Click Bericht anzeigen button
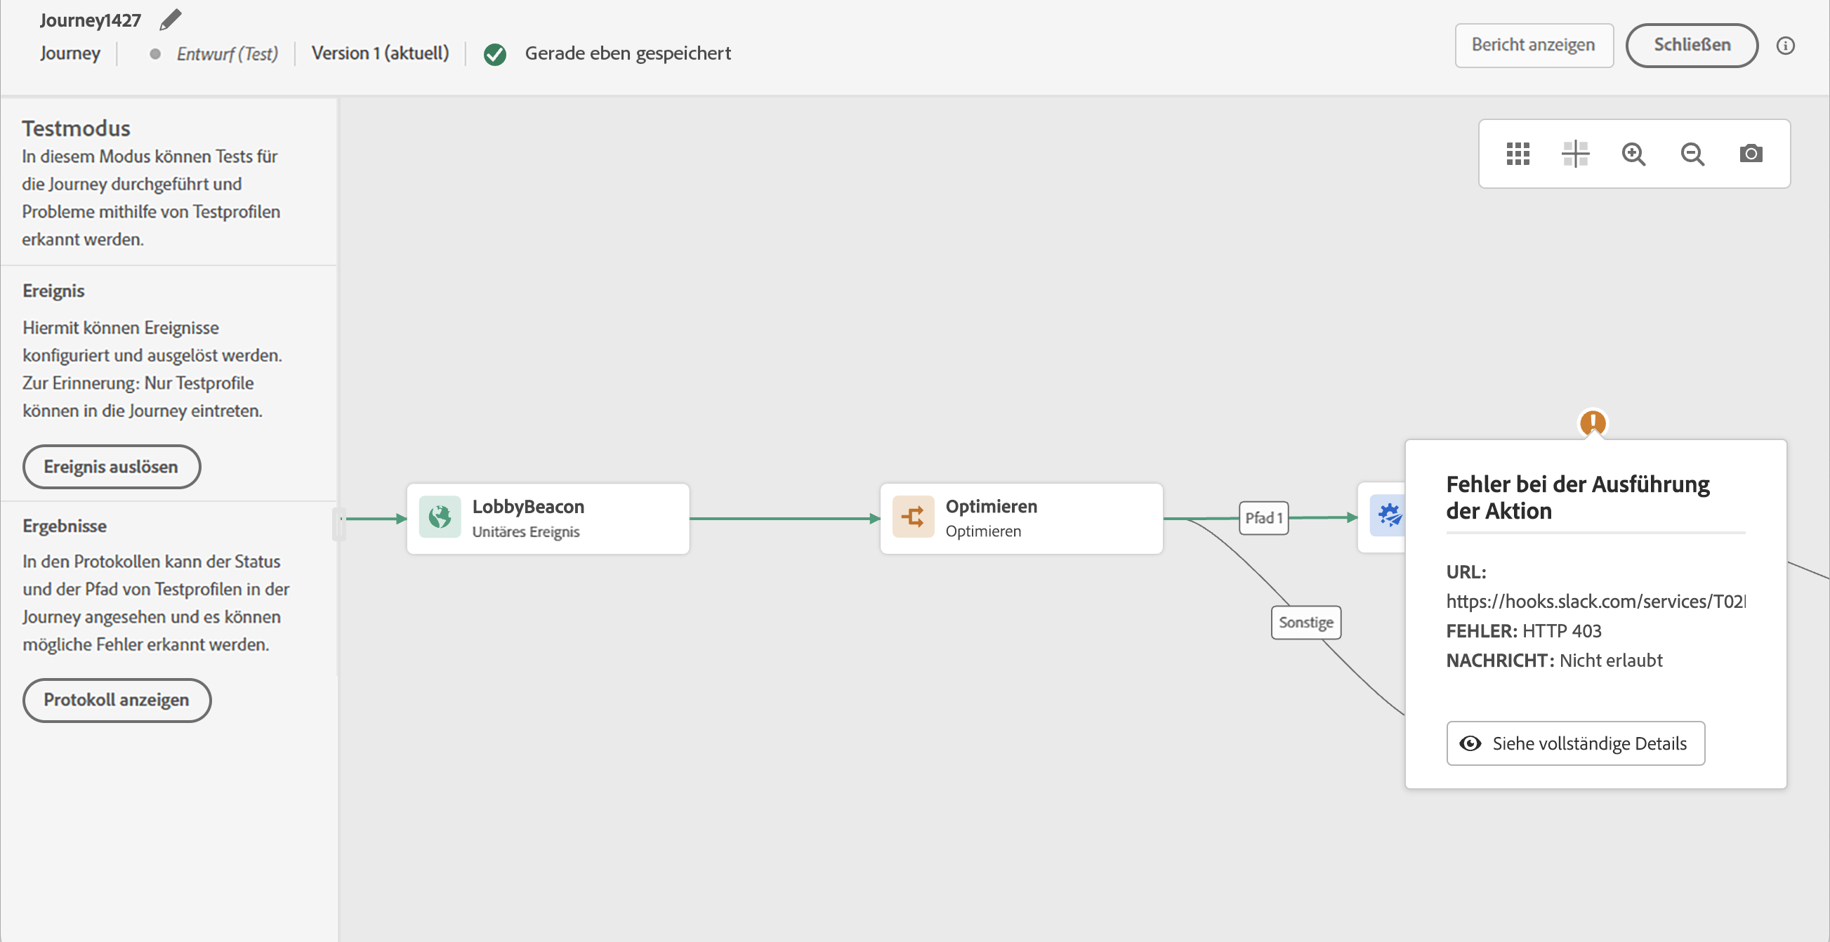 [x=1533, y=46]
